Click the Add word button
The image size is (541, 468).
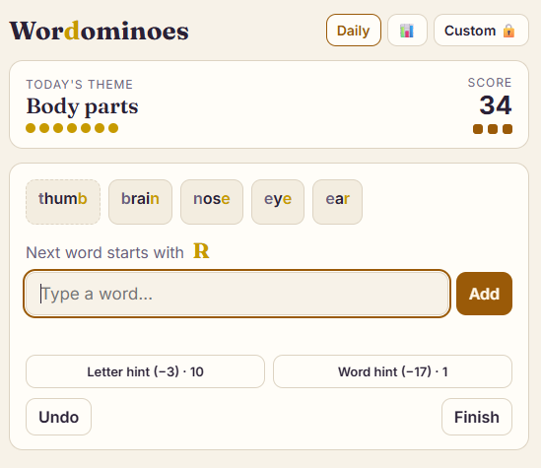pyautogui.click(x=484, y=294)
